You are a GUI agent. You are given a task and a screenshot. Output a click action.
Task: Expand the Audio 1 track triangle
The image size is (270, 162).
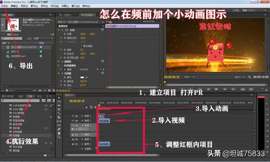click(82, 135)
